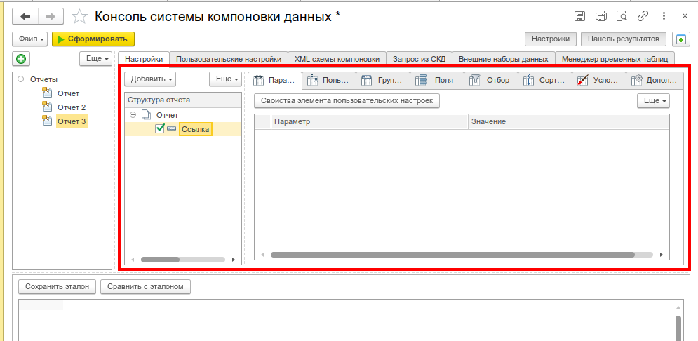Save using the floppy disk icon
The height and width of the screenshot is (341, 698).
click(579, 16)
